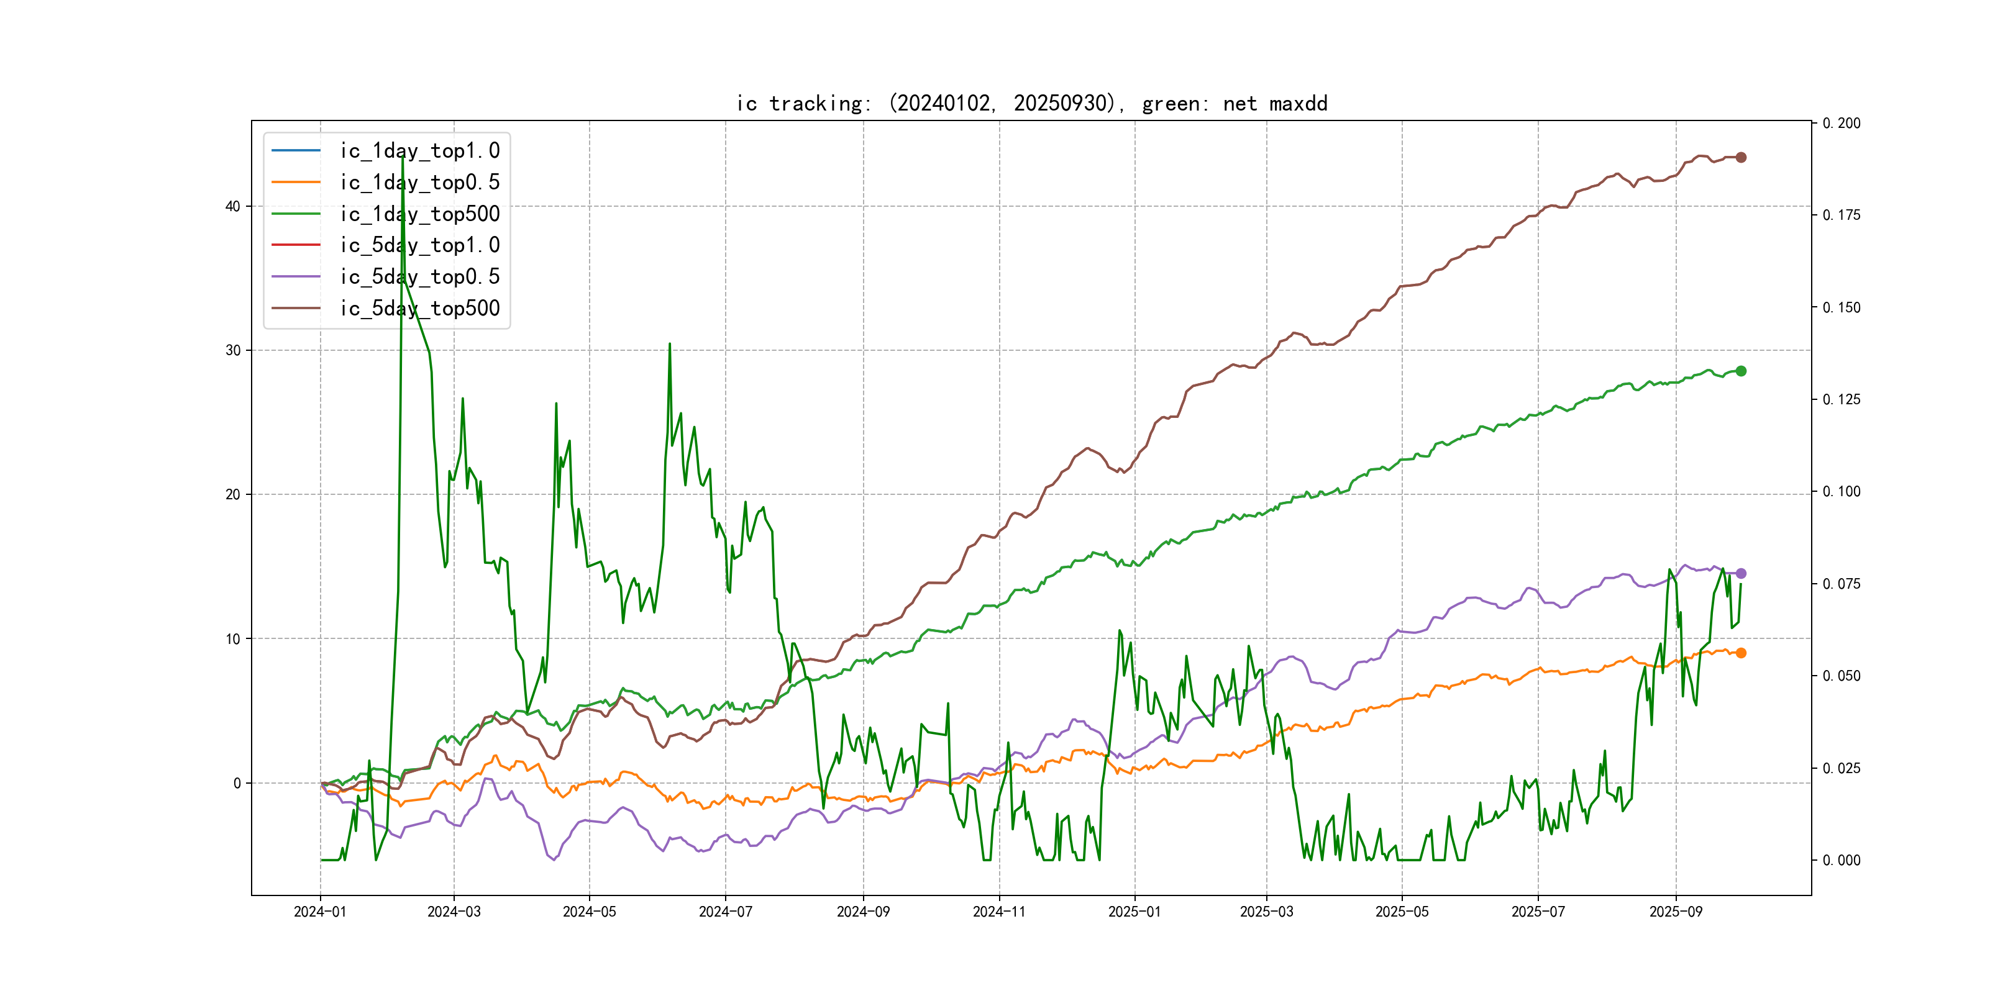This screenshot has height=1006, width=2013.
Task: Click the 2025-05 x-axis tick label
Action: click(x=1402, y=912)
